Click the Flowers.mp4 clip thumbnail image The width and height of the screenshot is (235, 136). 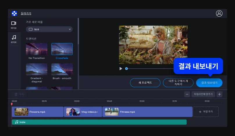pyautogui.click(x=21, y=112)
